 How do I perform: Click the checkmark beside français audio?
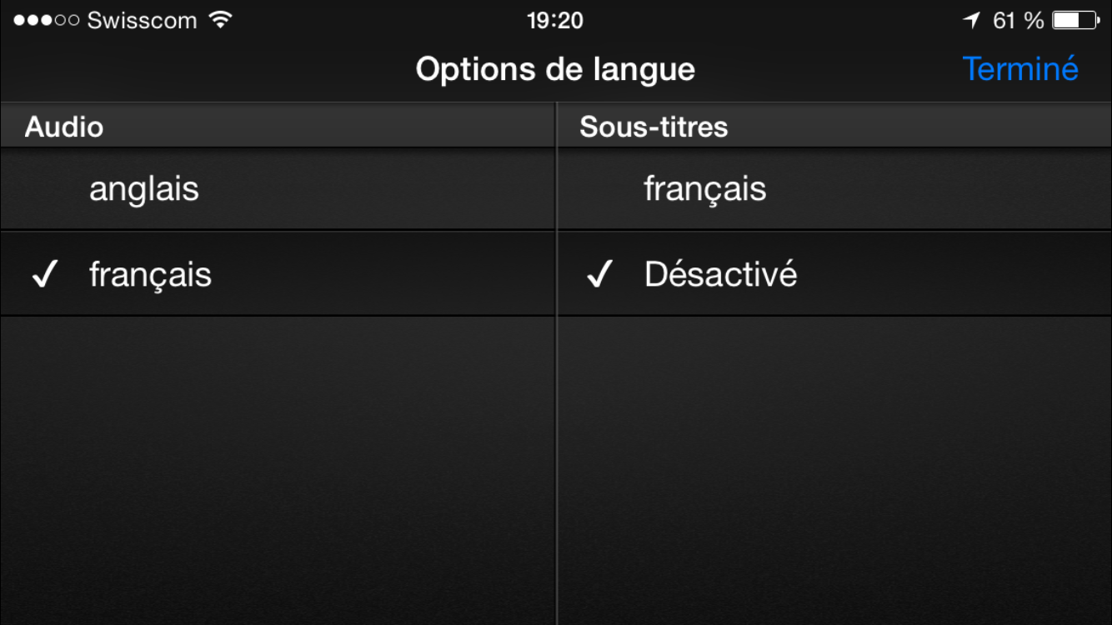[x=43, y=274]
